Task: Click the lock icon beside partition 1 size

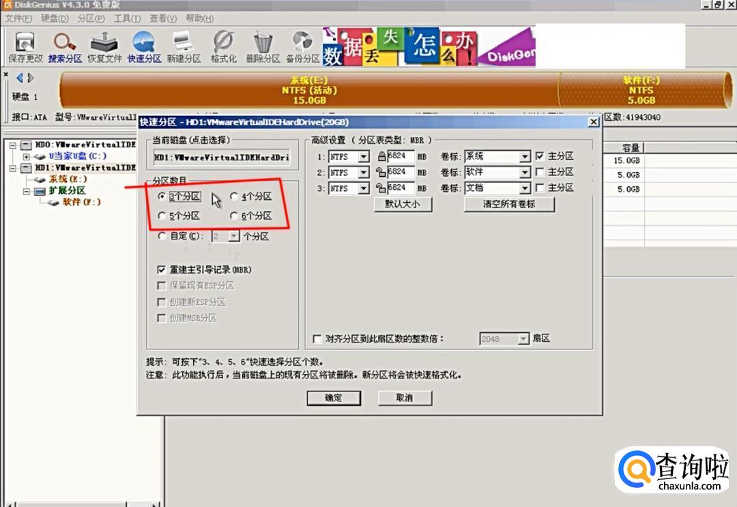Action: pyautogui.click(x=381, y=156)
